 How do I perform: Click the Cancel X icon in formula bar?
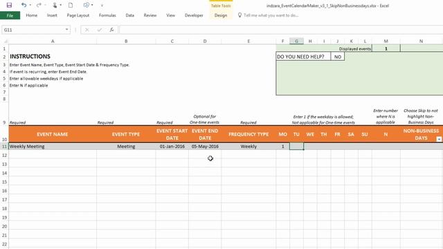coord(87,30)
